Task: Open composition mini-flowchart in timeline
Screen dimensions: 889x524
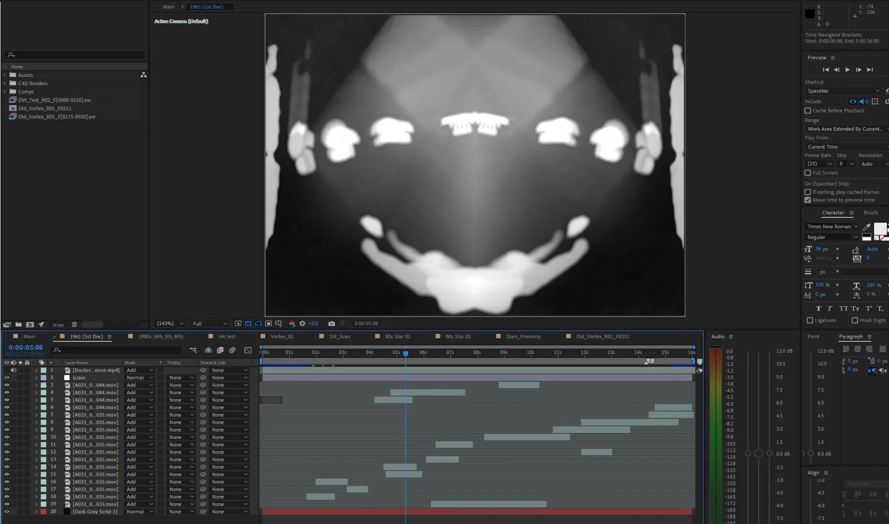Action: point(193,350)
